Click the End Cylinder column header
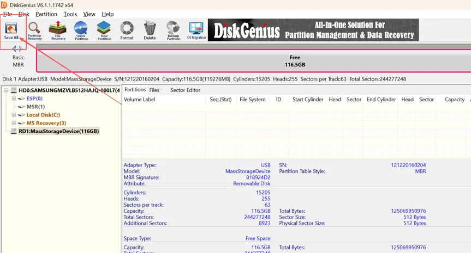The image size is (471, 253). [381, 100]
